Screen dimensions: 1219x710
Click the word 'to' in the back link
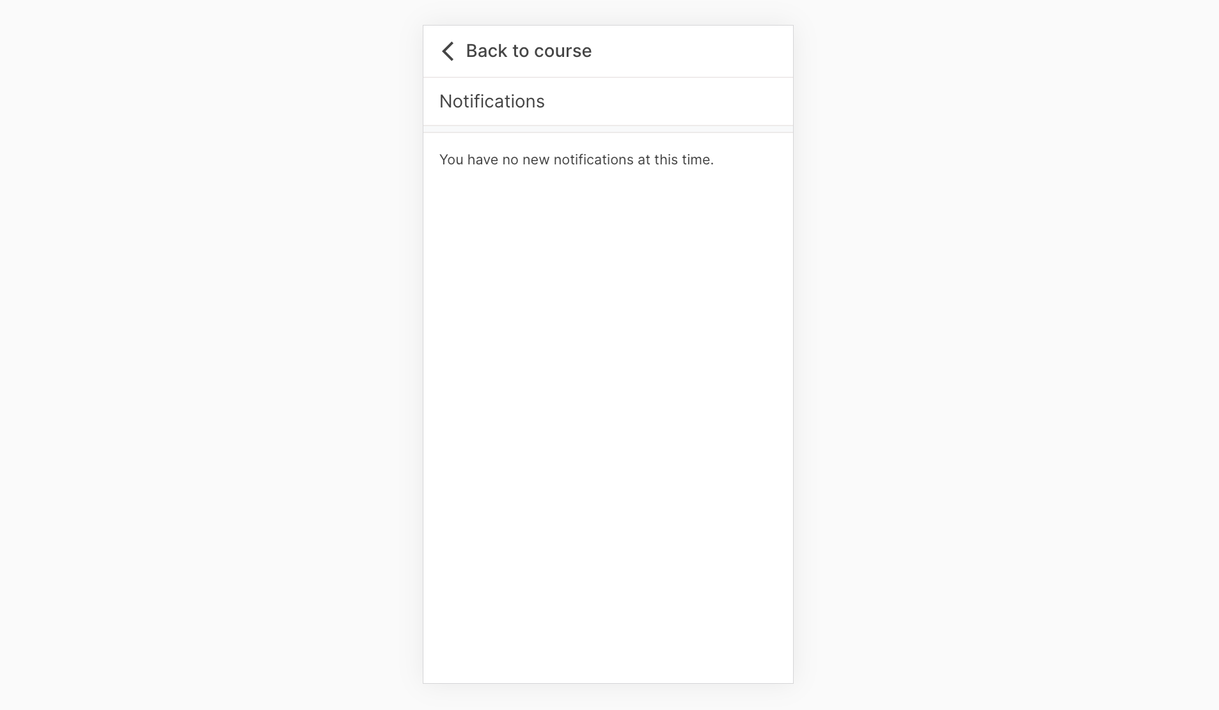tap(520, 51)
